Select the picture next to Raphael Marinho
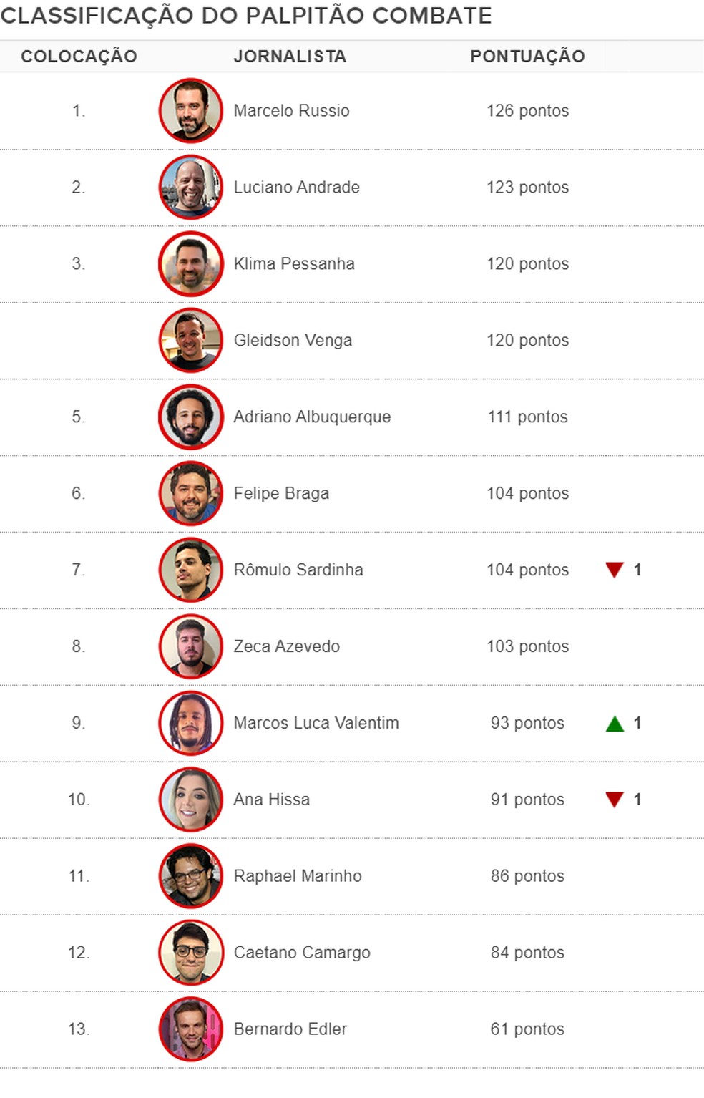 coord(190,876)
